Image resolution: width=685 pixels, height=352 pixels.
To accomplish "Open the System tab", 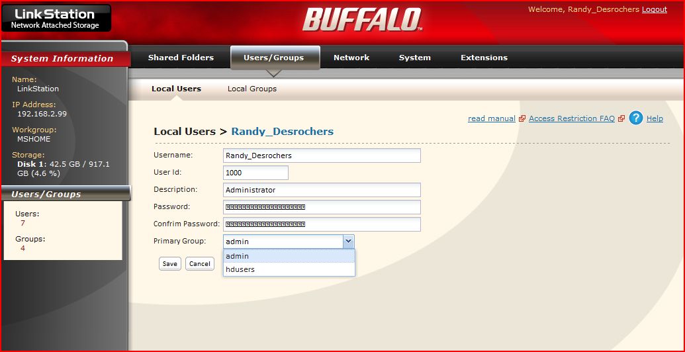I will [414, 58].
